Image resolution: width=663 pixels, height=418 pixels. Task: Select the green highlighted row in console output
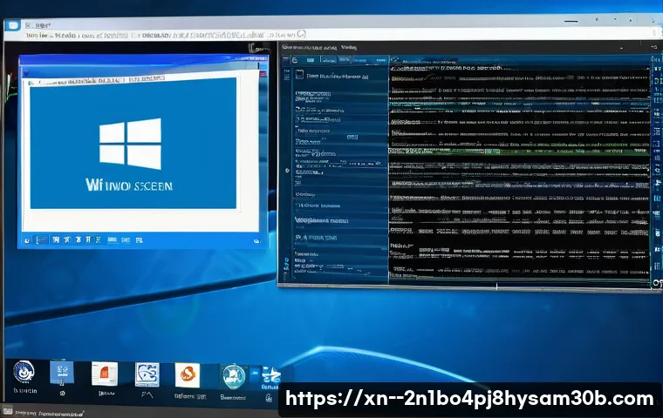tap(520, 151)
